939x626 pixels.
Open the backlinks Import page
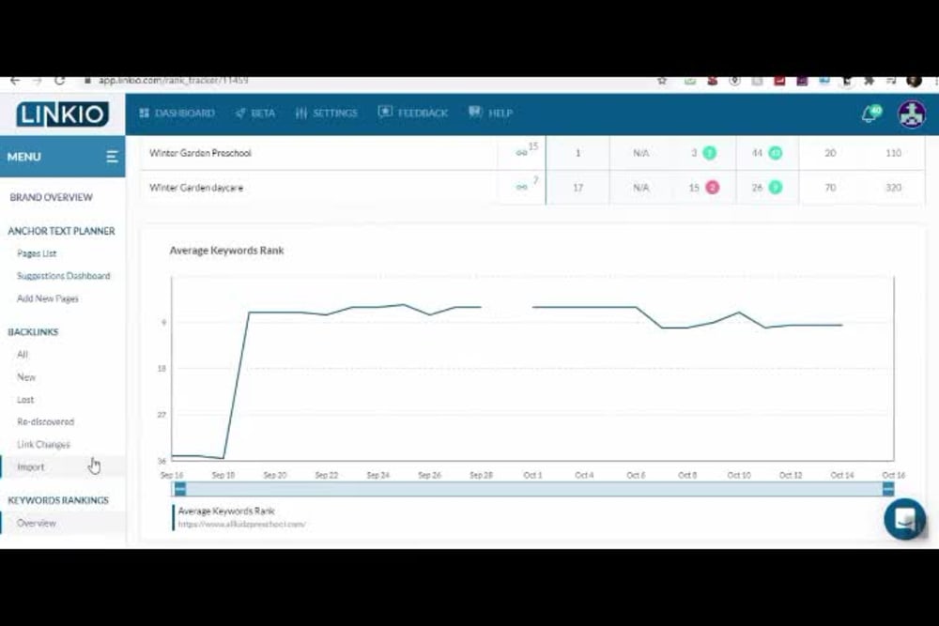31,466
